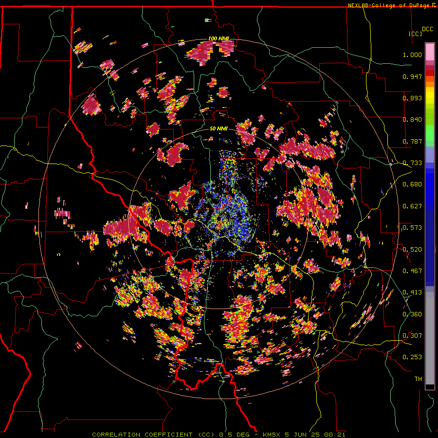Click the 0.520 scale label

point(412,249)
